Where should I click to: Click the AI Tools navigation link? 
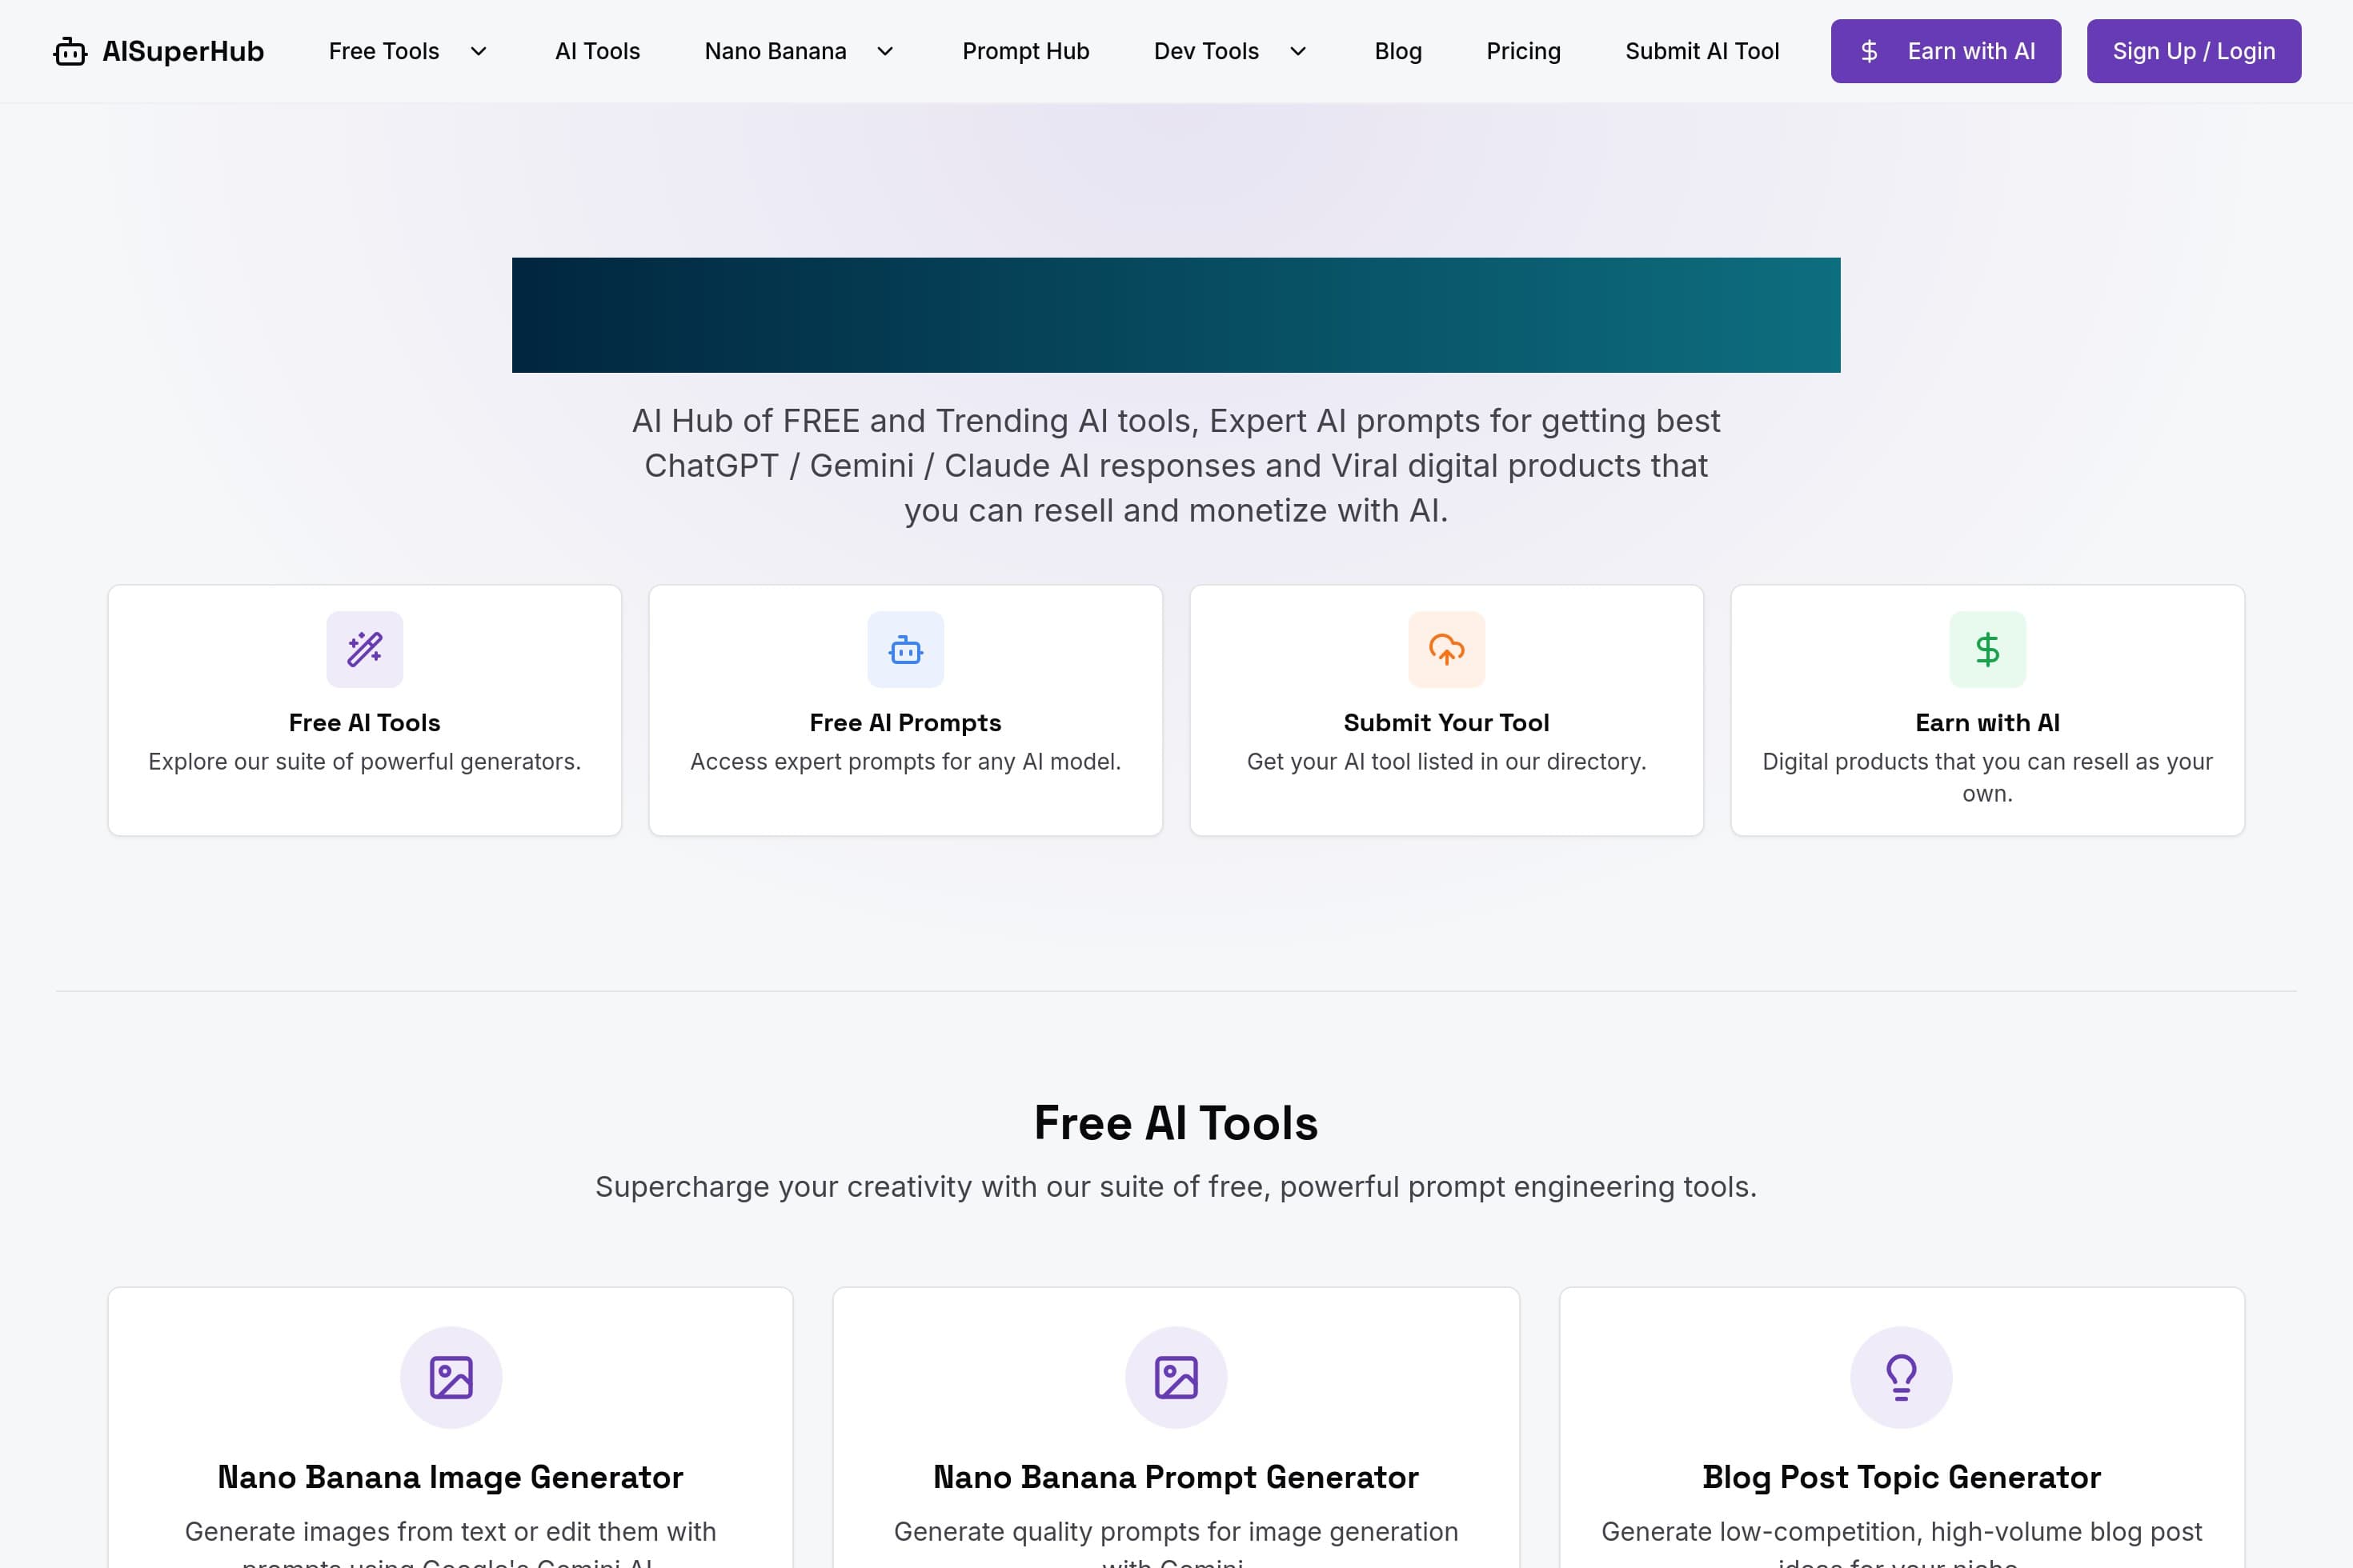(597, 51)
